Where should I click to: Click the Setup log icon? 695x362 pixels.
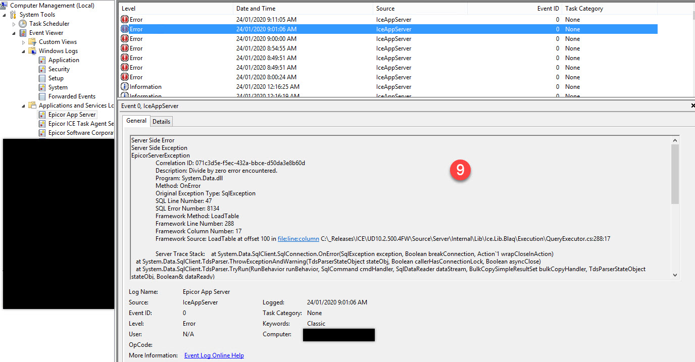point(42,78)
